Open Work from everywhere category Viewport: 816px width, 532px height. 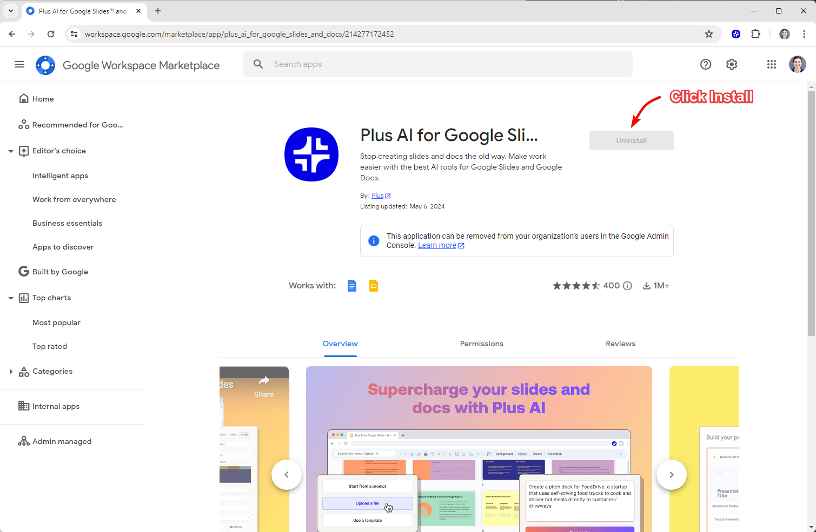pyautogui.click(x=74, y=199)
